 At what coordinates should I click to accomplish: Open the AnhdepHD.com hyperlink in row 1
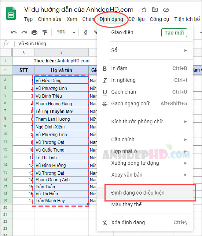pos(73,61)
